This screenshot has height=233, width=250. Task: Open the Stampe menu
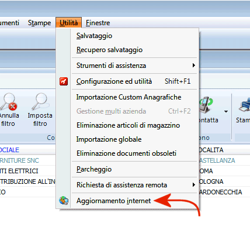[x=39, y=23]
